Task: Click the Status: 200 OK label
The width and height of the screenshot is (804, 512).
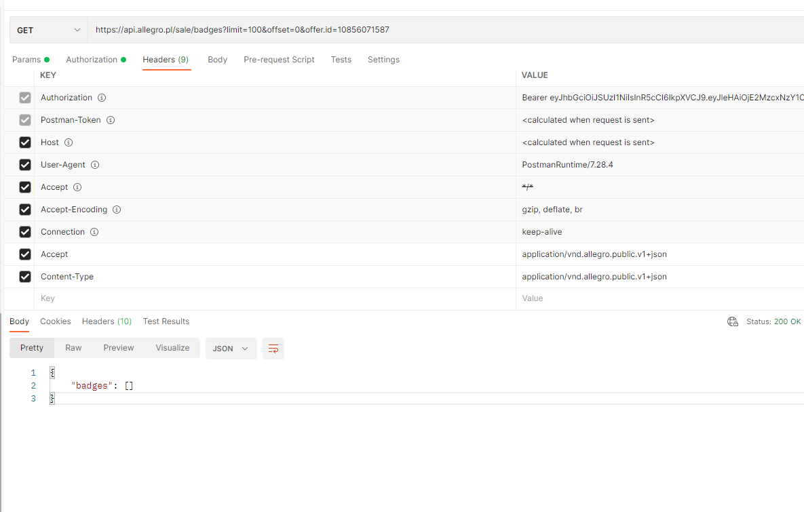Action: (x=774, y=321)
